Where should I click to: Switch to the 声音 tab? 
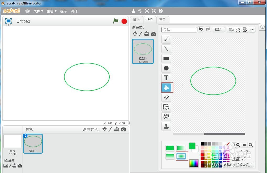[162, 20]
